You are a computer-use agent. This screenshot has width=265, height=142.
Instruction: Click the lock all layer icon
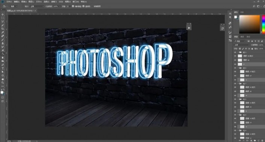coord(252,49)
